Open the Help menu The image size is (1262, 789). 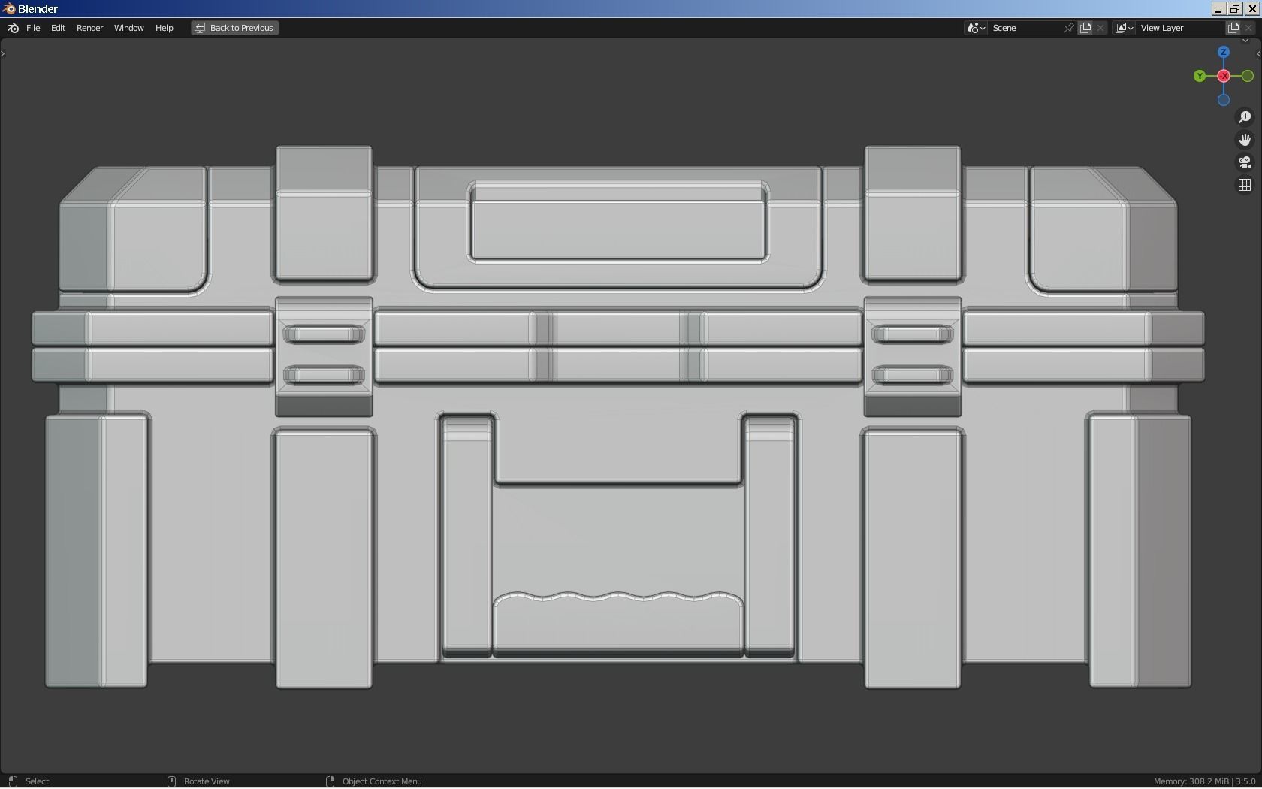coord(164,28)
